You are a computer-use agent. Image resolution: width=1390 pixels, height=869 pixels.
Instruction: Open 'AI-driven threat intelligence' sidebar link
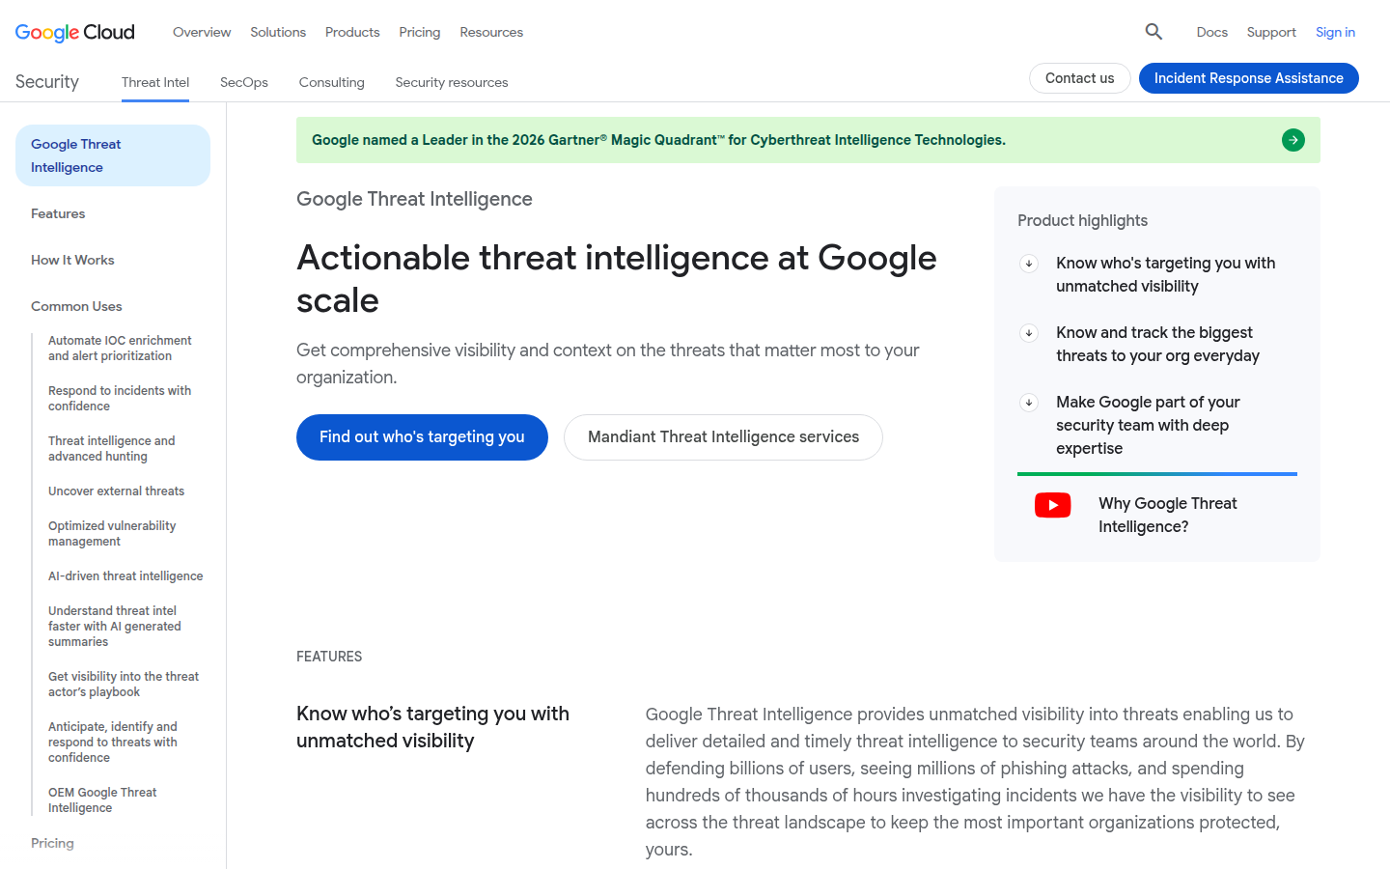125,576
